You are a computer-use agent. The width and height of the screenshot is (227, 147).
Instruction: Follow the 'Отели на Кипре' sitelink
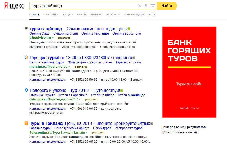point(102,95)
